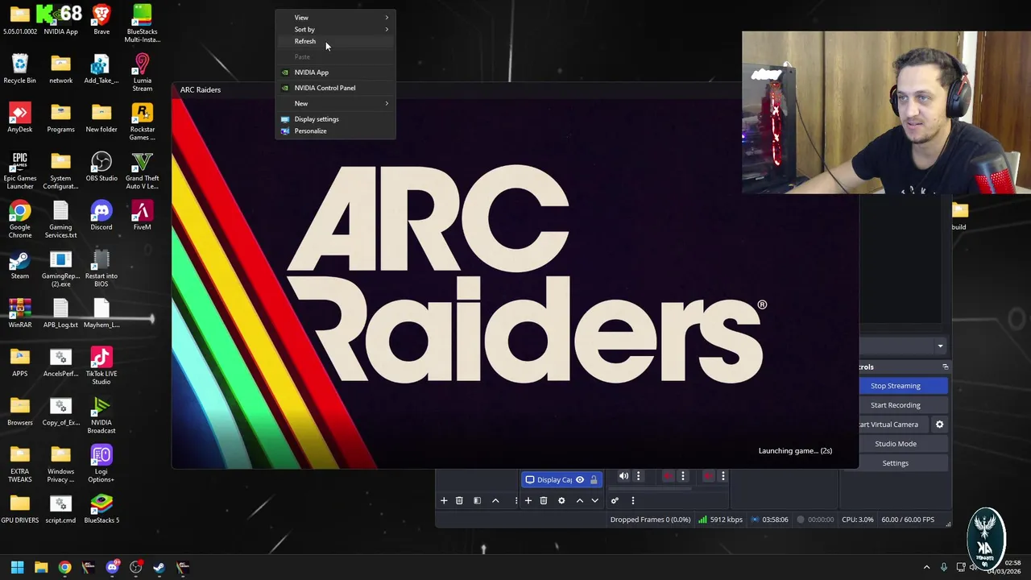Click OBS remove scene trash icon
Image resolution: width=1031 pixels, height=580 pixels.
pos(459,500)
